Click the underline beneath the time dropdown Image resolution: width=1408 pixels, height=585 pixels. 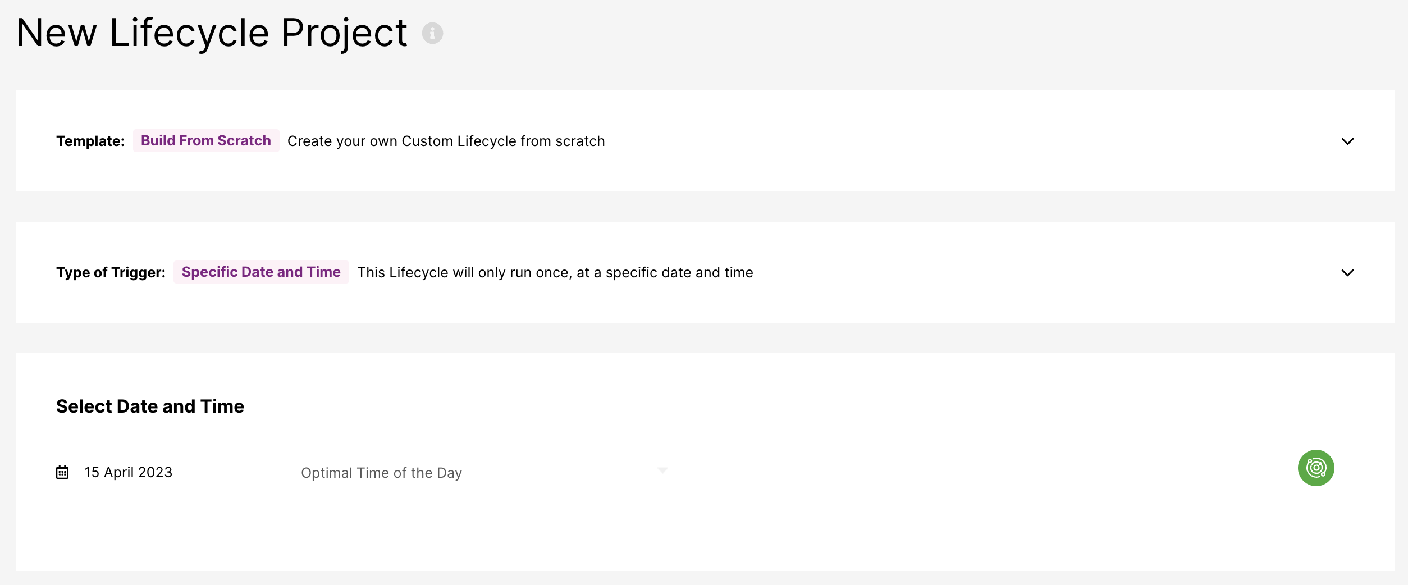483,495
